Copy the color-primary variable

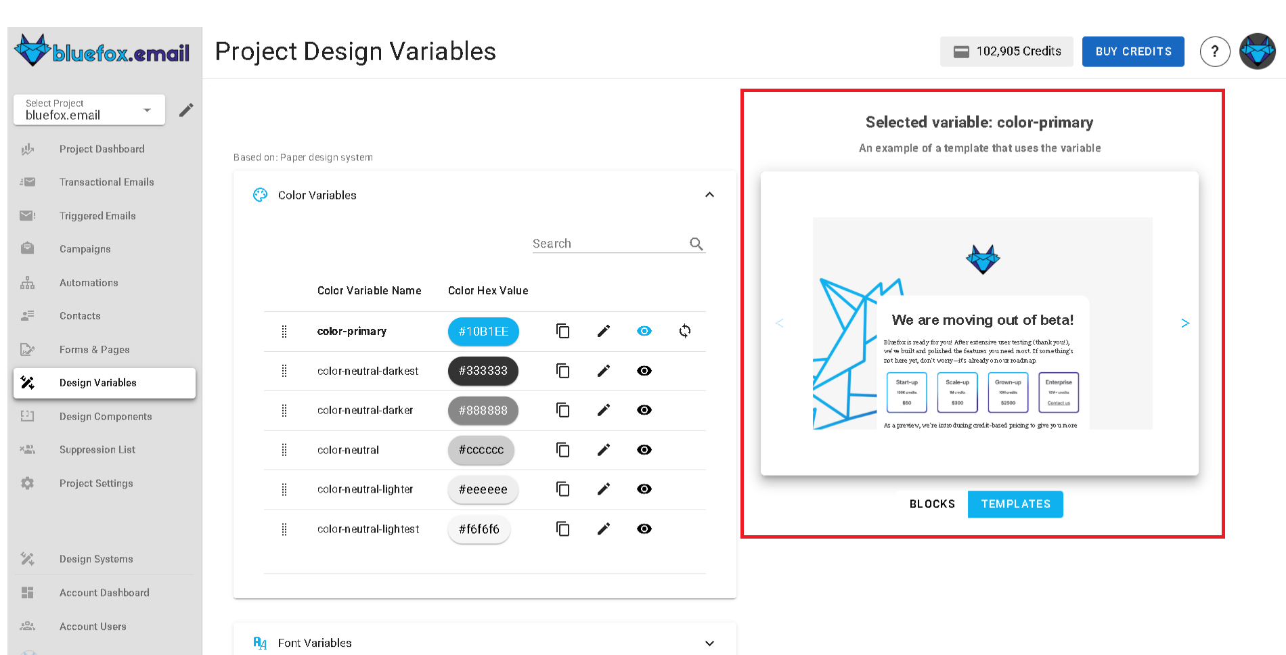tap(562, 331)
